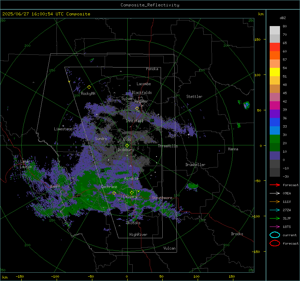Click the Sylvan town label
Image resolution: width=300 pixels, height=281 pixels.
127,99
